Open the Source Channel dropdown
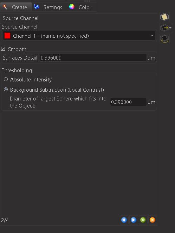175x233 pixels. 79,36
